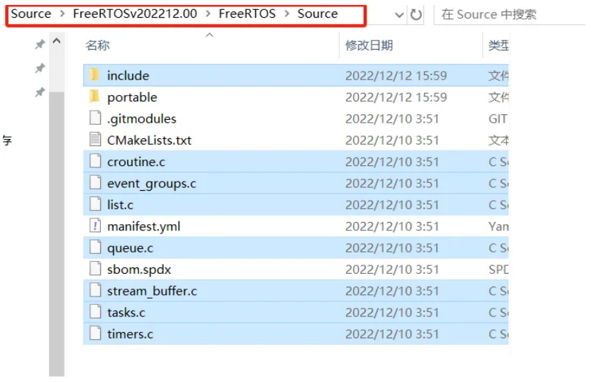Expand chevron after first Source breadcrumb
This screenshot has height=383, width=595.
(62, 14)
